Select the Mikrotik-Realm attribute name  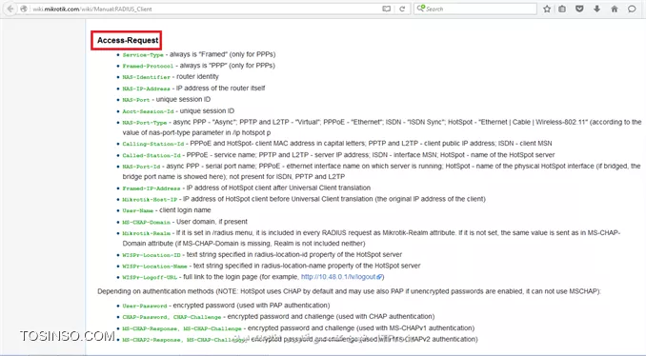(147, 233)
